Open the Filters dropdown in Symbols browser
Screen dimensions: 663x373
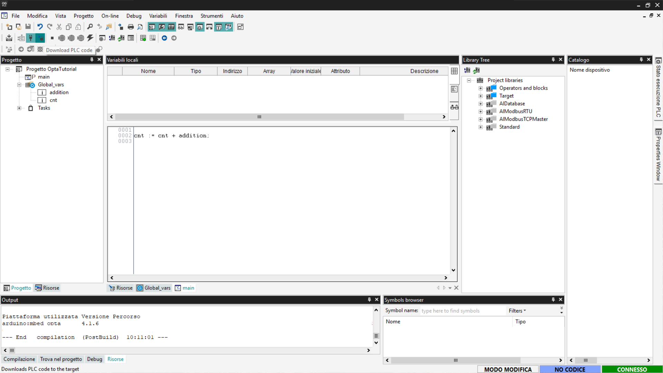(x=517, y=311)
